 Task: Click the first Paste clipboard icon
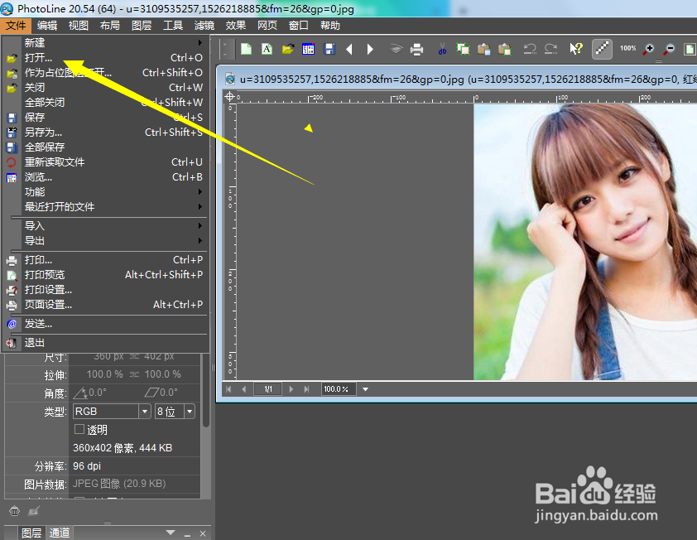pyautogui.click(x=483, y=49)
